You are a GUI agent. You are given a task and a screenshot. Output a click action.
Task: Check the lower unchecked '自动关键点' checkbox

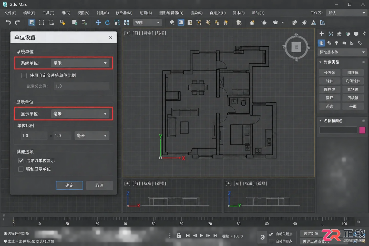[x=271, y=241]
